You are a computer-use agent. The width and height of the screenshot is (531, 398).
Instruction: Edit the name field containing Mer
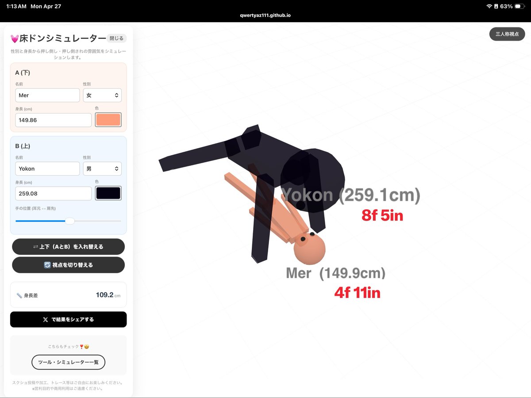click(47, 95)
